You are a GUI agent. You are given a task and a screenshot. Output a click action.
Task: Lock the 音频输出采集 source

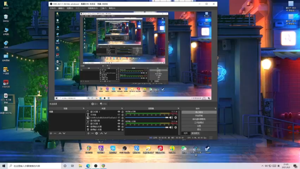[x=123, y=127]
